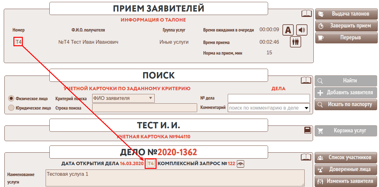379x187 pixels.
Task: Click the Выдача талонов button
Action: coord(346,14)
